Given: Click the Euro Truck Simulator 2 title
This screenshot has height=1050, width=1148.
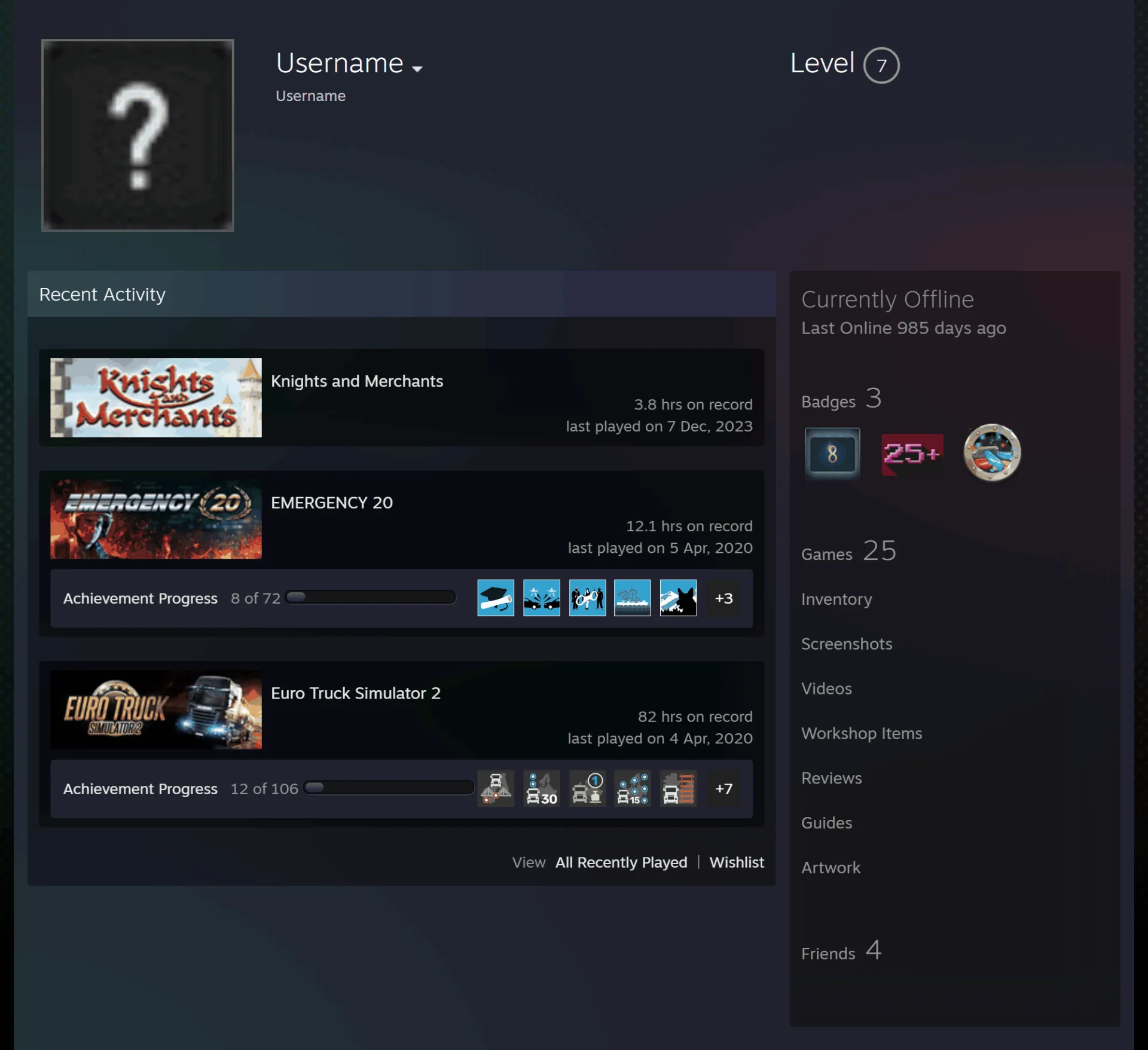Looking at the screenshot, I should [x=356, y=693].
